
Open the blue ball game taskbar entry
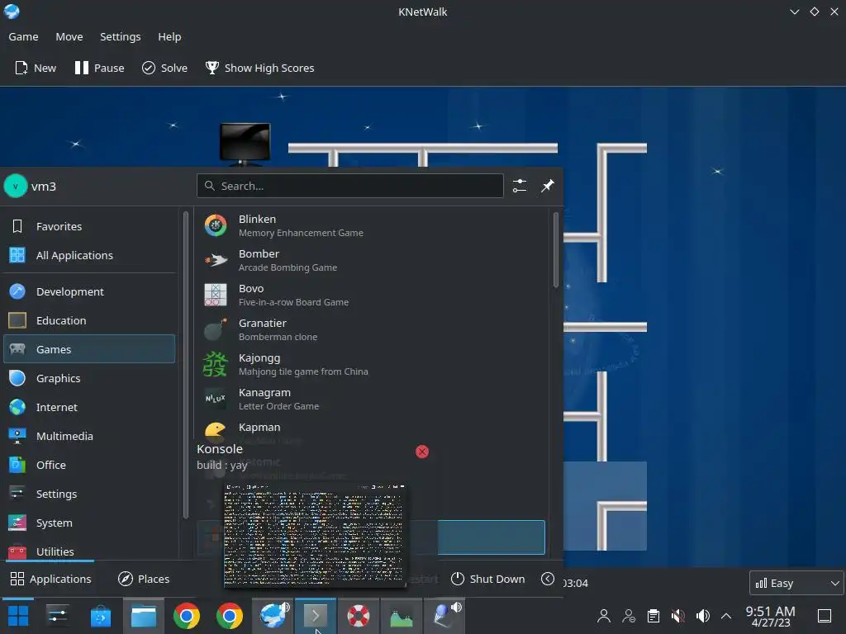tap(444, 616)
